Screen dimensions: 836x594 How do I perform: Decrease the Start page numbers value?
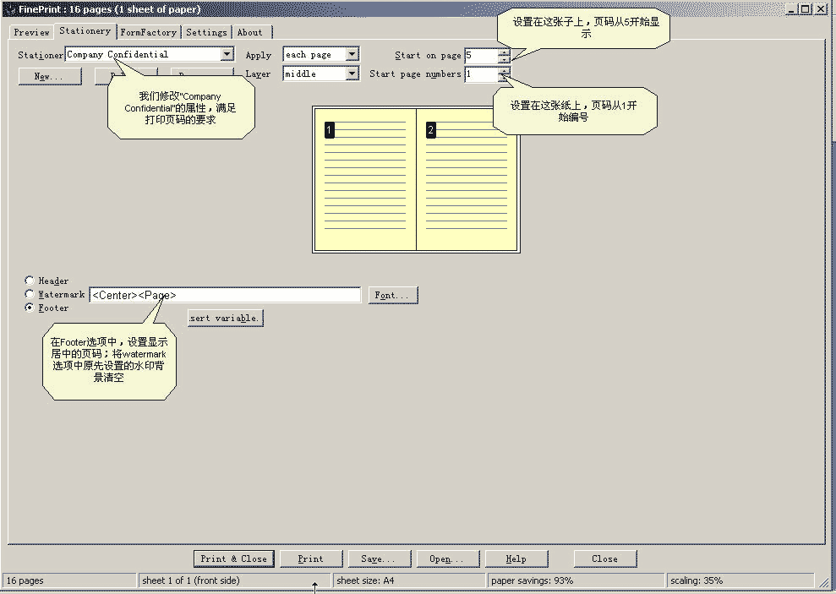click(x=505, y=79)
